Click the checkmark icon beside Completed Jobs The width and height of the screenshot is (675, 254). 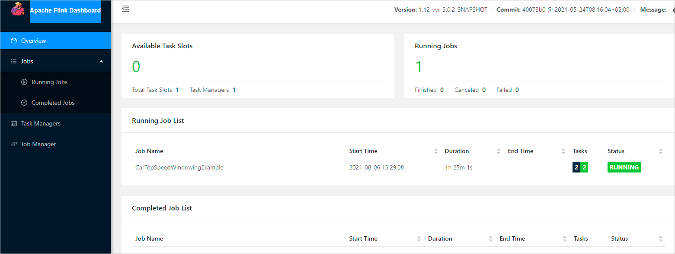tap(24, 102)
